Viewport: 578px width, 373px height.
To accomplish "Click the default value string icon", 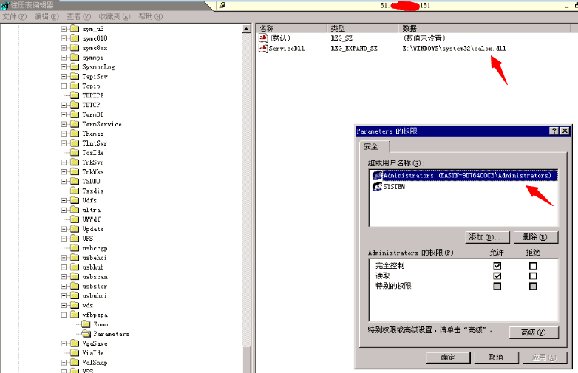I will click(263, 38).
